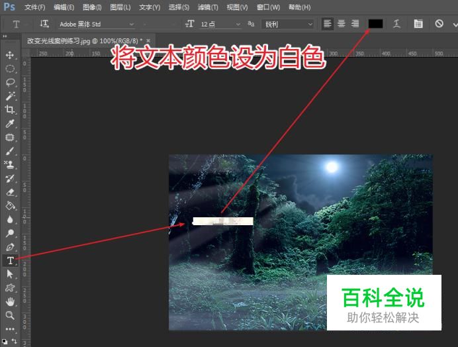Select the Blur tool
458x347 pixels.
[10, 219]
